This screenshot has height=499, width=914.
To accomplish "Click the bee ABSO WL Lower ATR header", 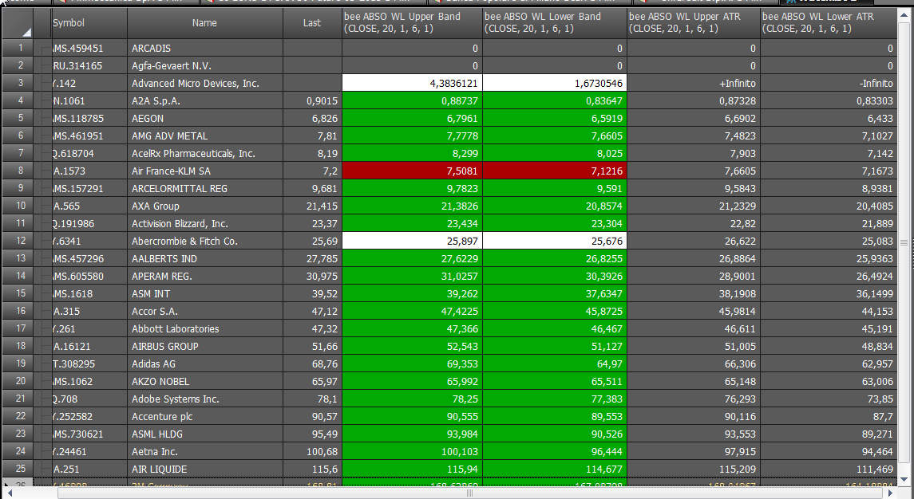I will (829, 23).
